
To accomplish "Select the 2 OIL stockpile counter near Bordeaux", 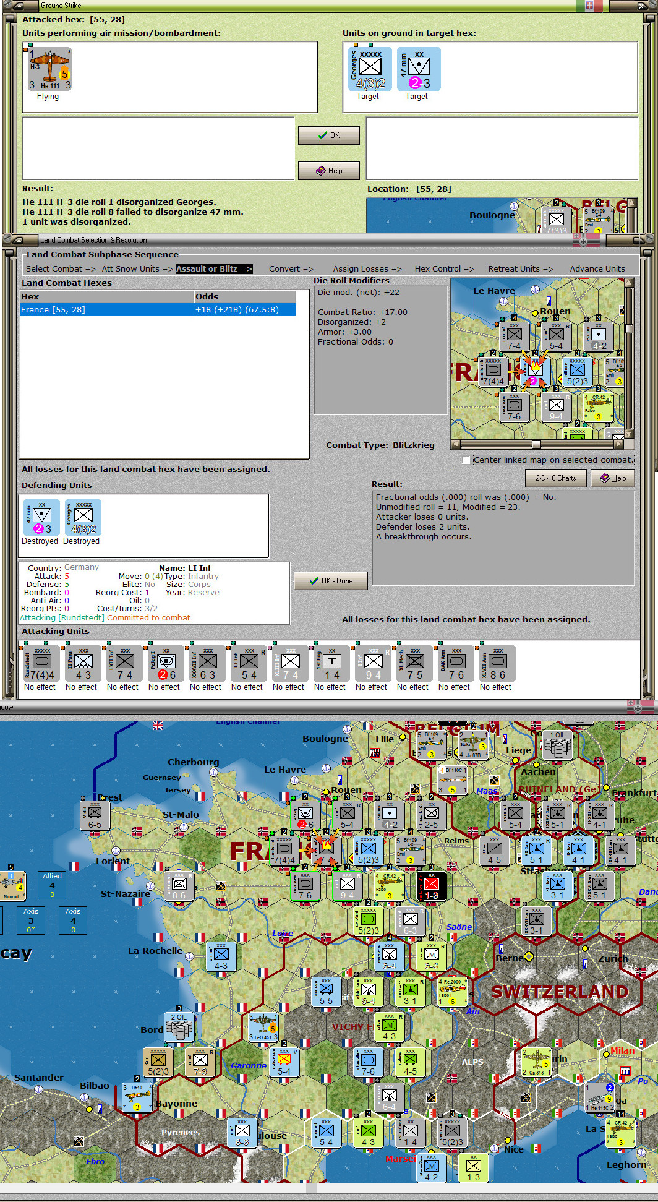I will (x=179, y=1026).
